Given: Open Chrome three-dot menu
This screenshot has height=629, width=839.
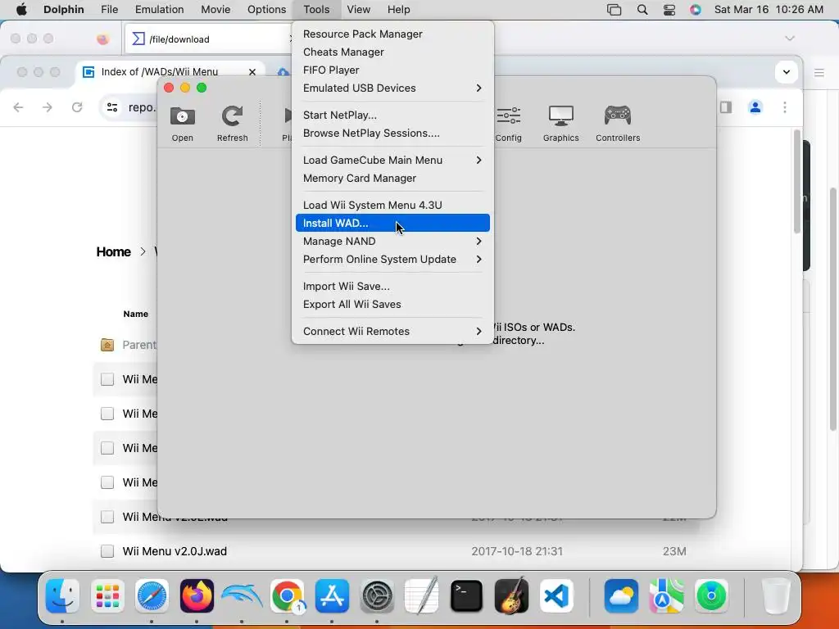Looking at the screenshot, I should point(785,107).
